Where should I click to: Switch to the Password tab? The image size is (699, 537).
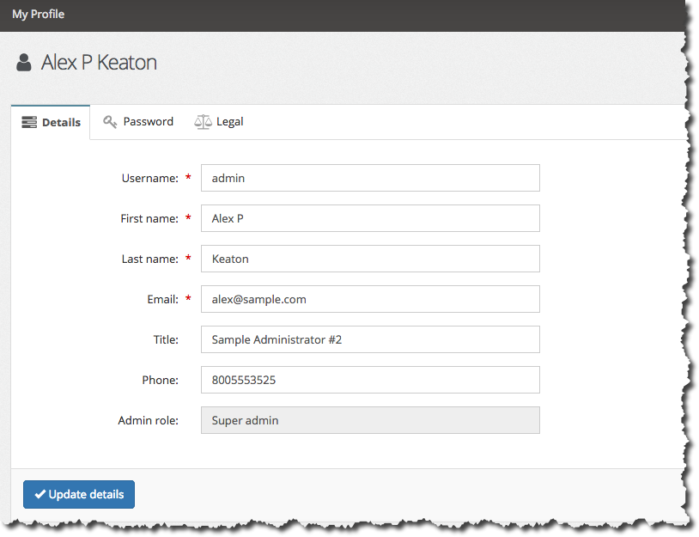pyautogui.click(x=138, y=122)
